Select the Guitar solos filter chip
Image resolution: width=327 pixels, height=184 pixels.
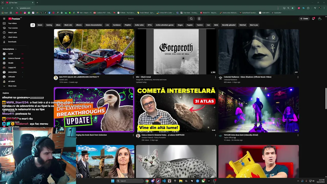(139, 25)
